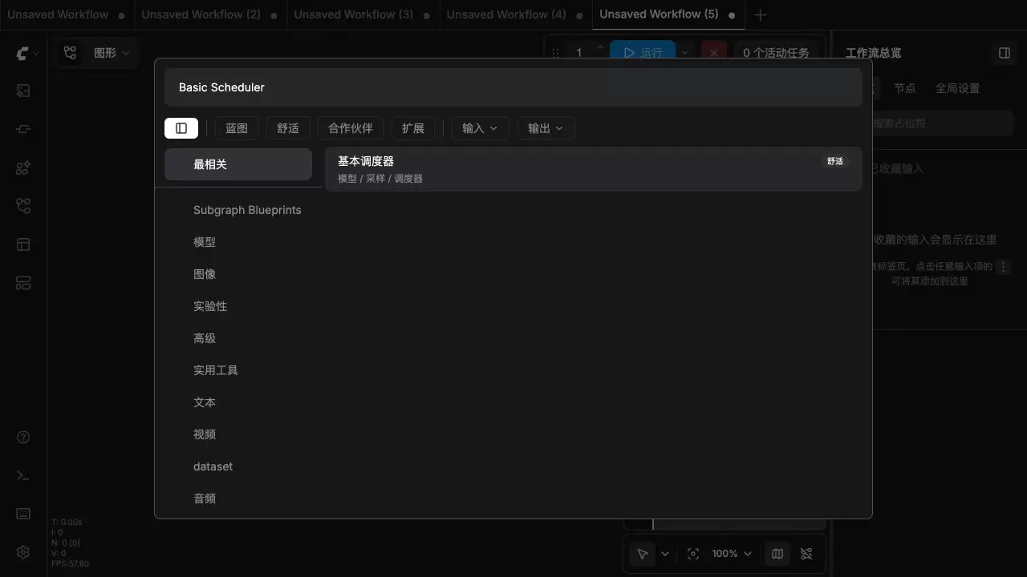Open the 100% zoom dropdown
This screenshot has height=577, width=1027.
click(733, 554)
